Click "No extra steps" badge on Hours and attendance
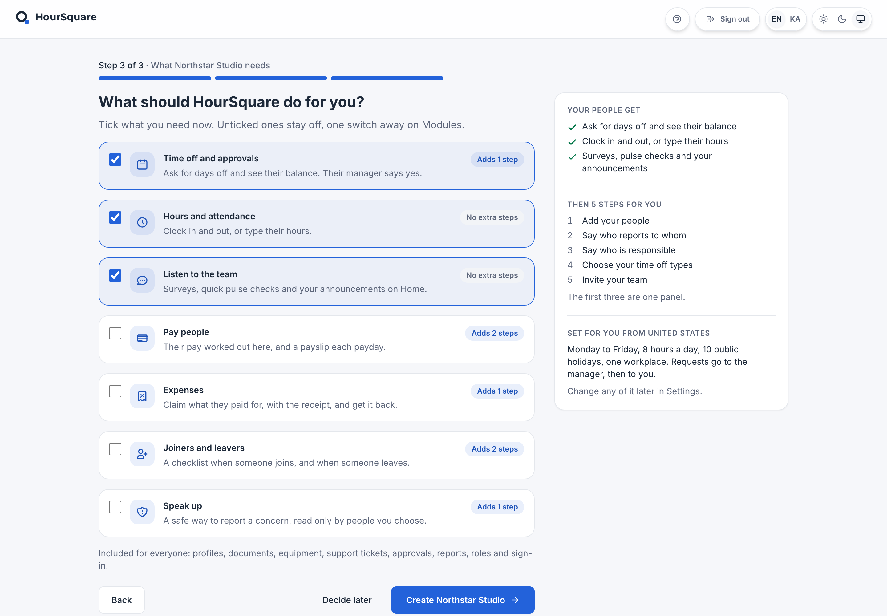Image resolution: width=887 pixels, height=616 pixels. coord(492,217)
